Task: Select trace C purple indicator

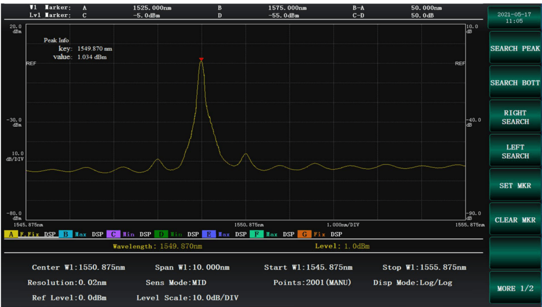Action: [113, 234]
